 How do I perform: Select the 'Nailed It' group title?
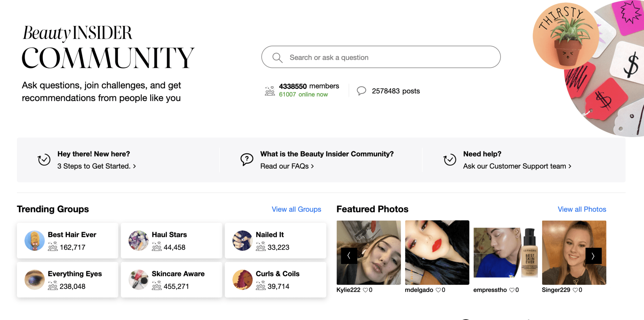pos(269,234)
